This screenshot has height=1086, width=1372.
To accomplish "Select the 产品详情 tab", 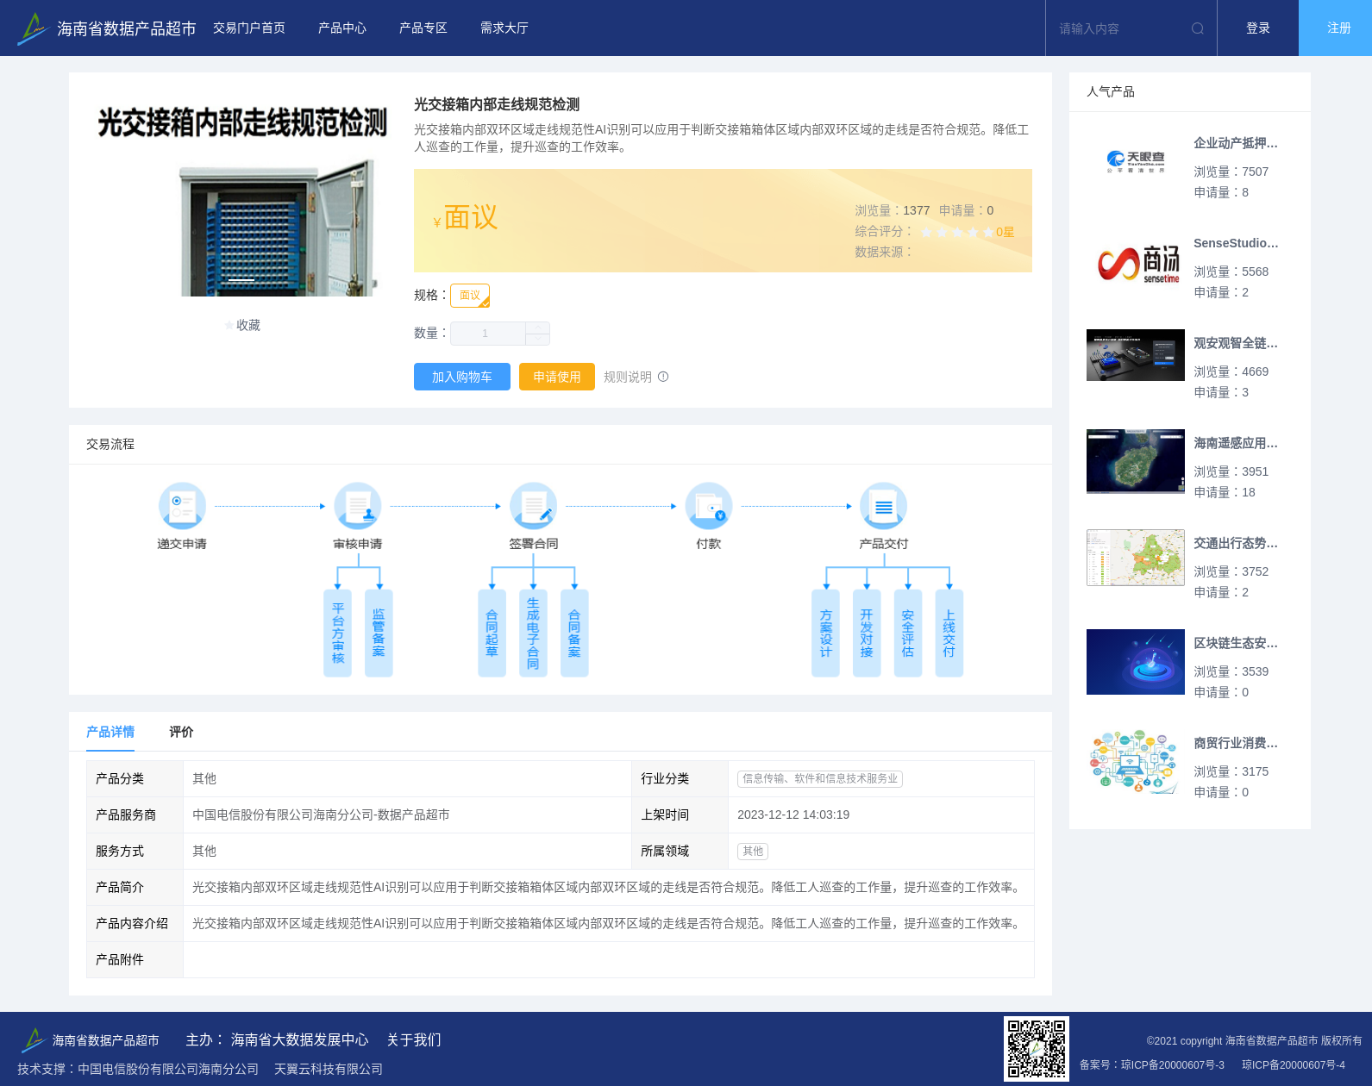I will pyautogui.click(x=110, y=732).
